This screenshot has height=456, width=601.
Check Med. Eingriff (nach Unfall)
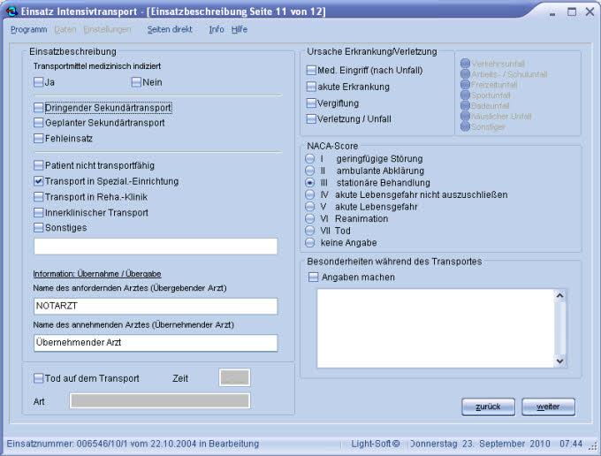(x=311, y=70)
